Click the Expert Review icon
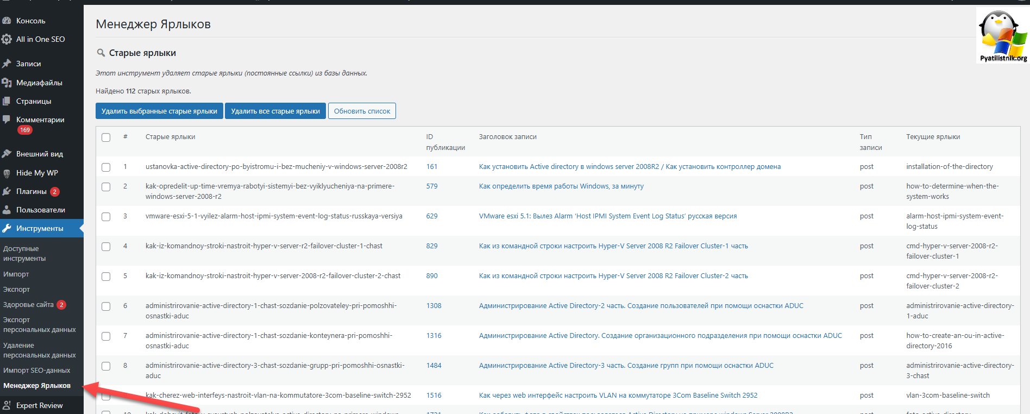The image size is (1030, 414). tap(7, 405)
